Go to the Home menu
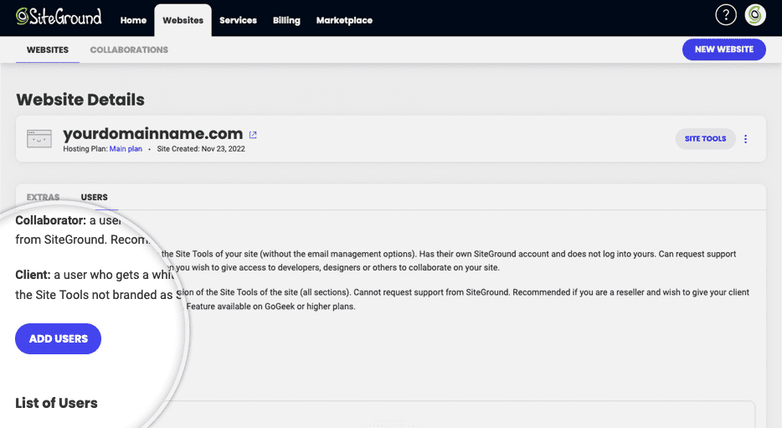The image size is (782, 428). [133, 20]
